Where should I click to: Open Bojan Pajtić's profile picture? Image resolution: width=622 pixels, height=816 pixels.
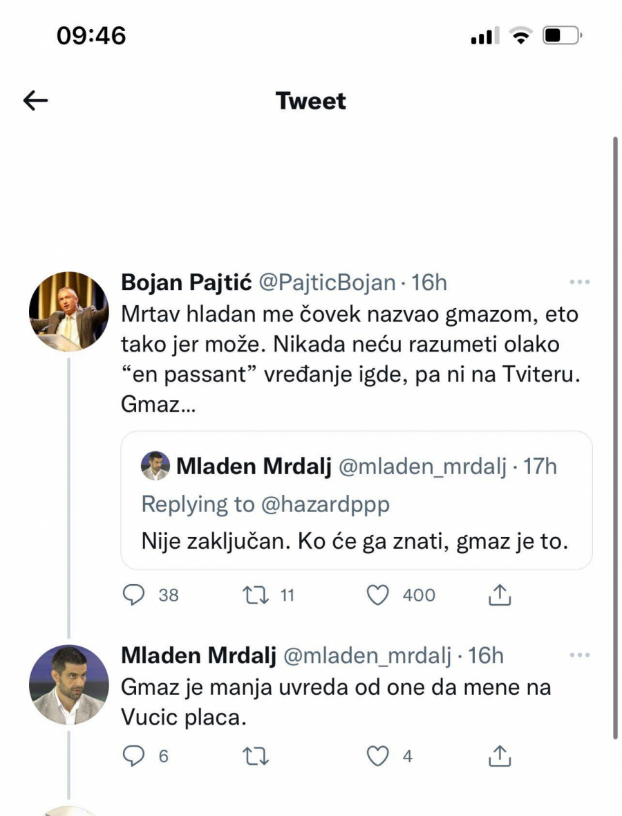[x=68, y=311]
